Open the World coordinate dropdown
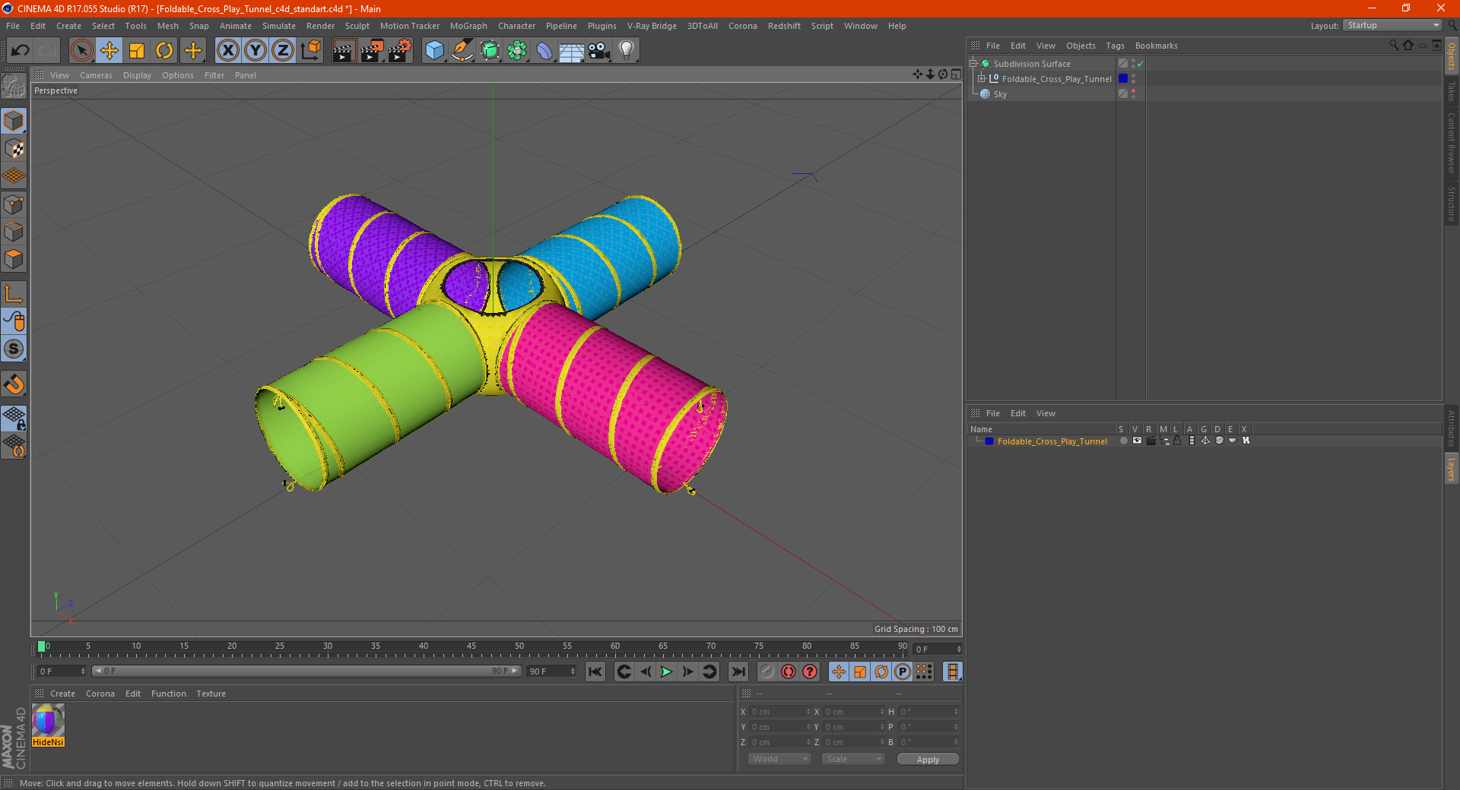This screenshot has width=1460, height=790. [779, 759]
